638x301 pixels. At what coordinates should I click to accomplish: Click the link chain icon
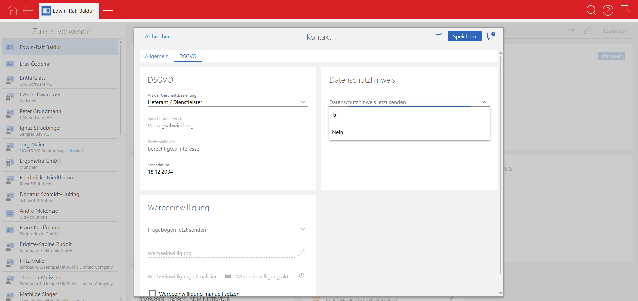[x=588, y=30]
